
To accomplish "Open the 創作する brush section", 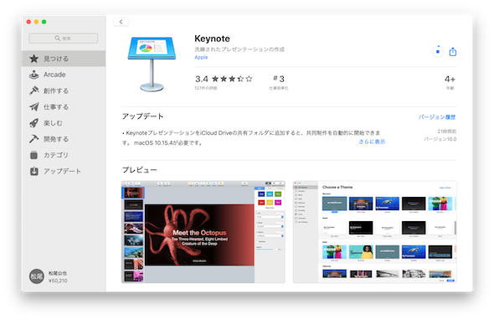I will 64,90.
